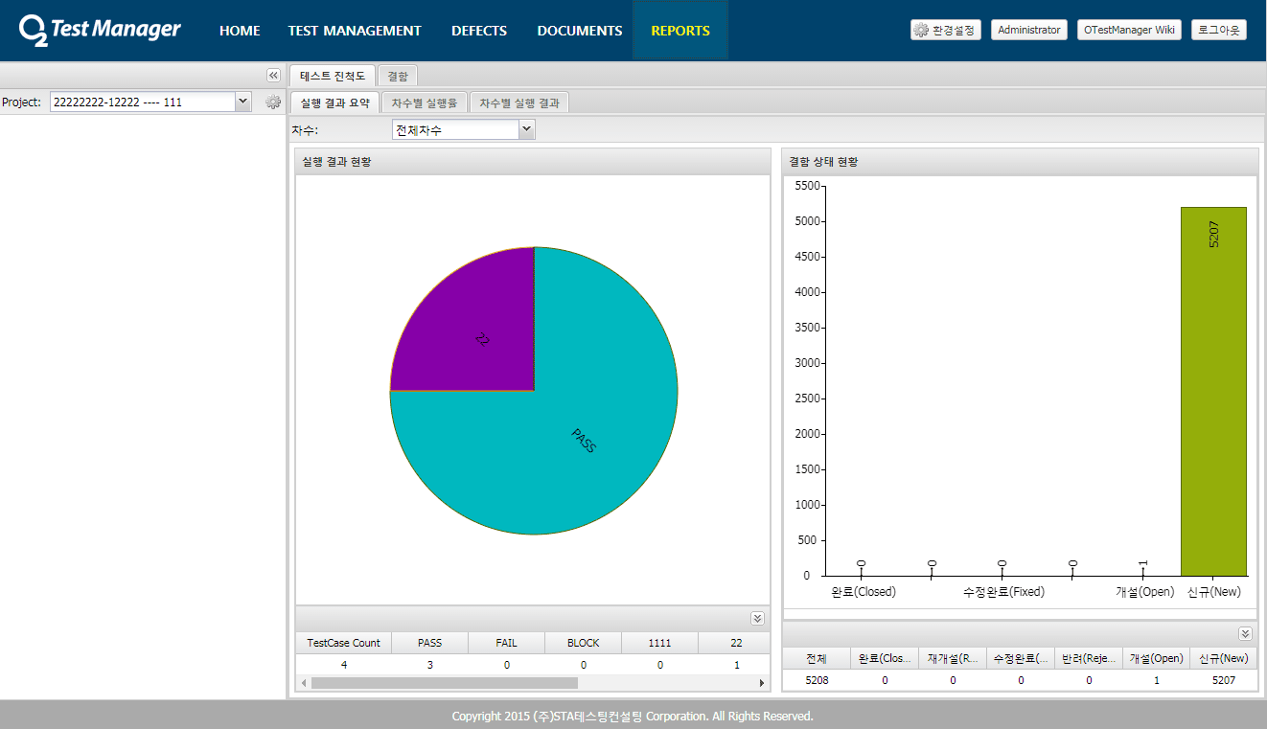Click the 로그아웃 button
This screenshot has height=729, width=1267.
[x=1218, y=30]
